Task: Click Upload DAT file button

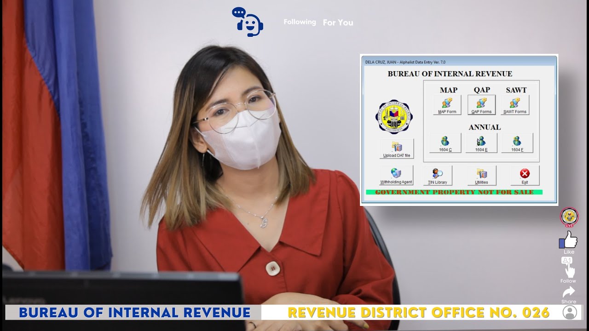Action: (x=397, y=149)
